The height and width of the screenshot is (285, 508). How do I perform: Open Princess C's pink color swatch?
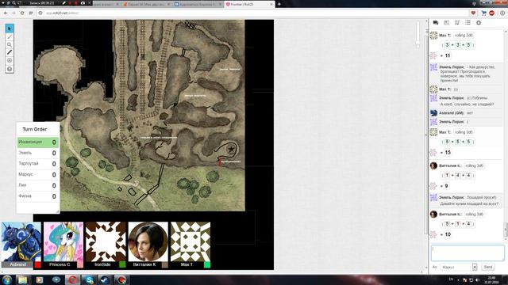(x=80, y=264)
